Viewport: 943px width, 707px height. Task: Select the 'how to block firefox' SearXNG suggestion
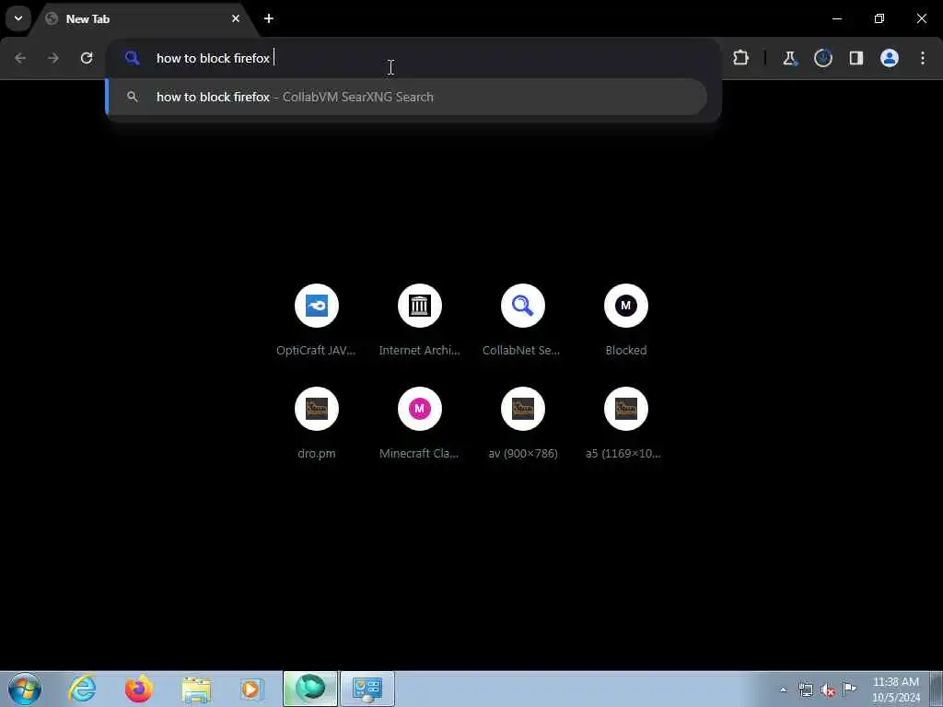[406, 97]
